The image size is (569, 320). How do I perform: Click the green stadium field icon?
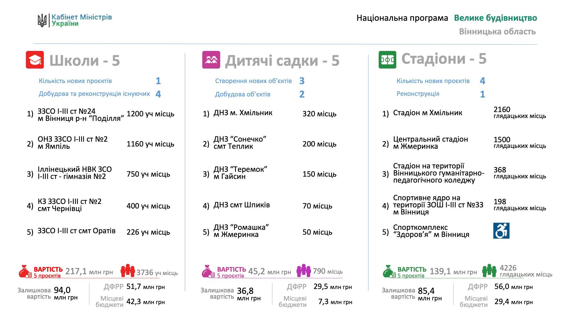pyautogui.click(x=387, y=60)
